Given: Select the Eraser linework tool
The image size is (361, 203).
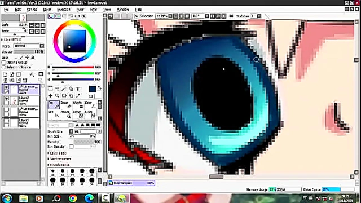Looking at the screenshot, I should (65, 105).
